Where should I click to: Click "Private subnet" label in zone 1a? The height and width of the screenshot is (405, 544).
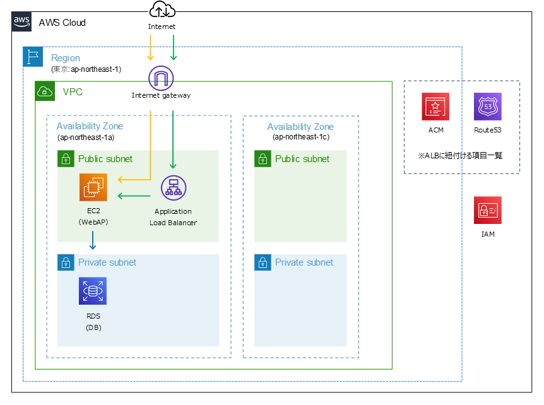107,262
